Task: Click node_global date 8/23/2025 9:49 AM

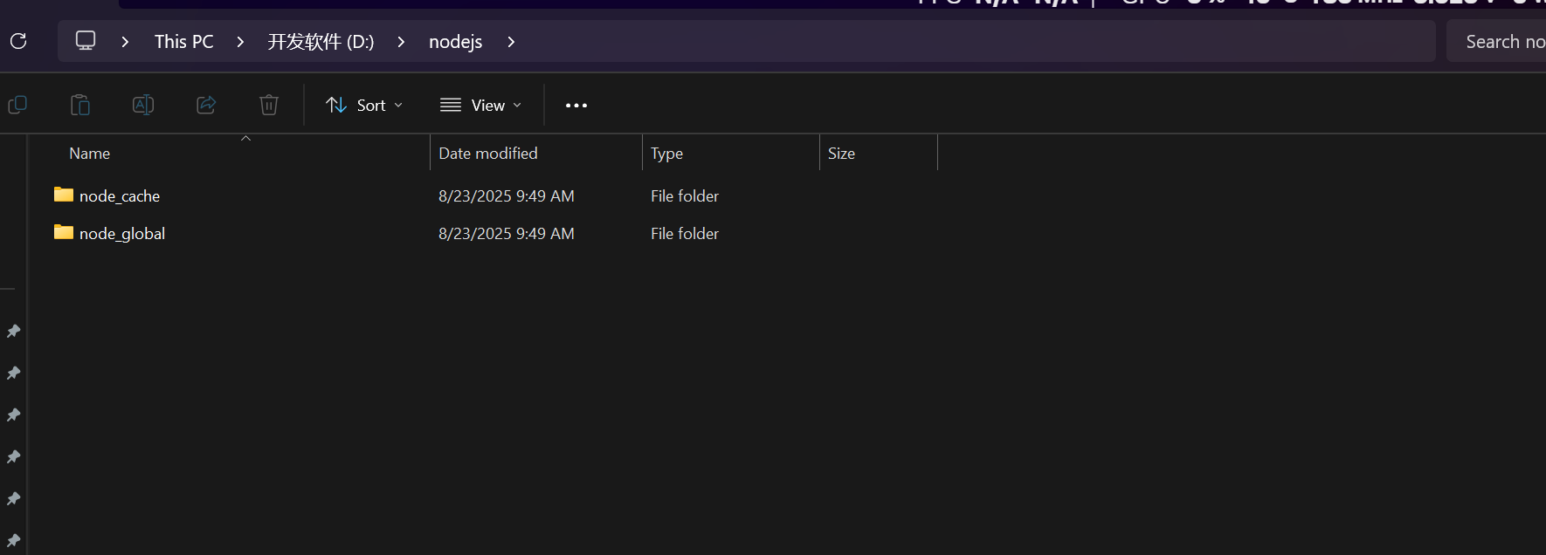Action: (x=507, y=234)
